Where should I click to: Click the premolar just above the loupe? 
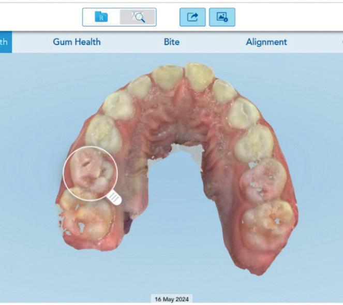pyautogui.click(x=103, y=133)
